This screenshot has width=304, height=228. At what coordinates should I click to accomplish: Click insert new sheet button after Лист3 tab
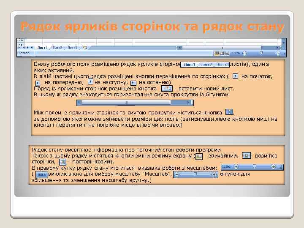pyautogui.click(x=84, y=47)
